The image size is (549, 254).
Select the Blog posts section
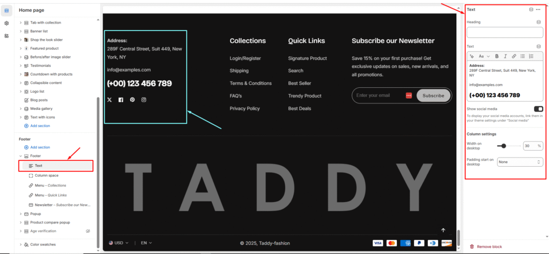point(39,100)
